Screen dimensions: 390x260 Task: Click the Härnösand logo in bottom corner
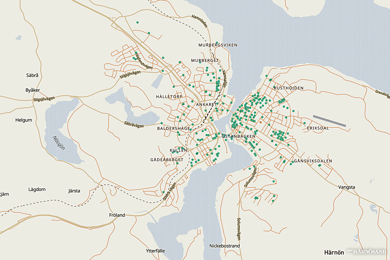click(369, 251)
